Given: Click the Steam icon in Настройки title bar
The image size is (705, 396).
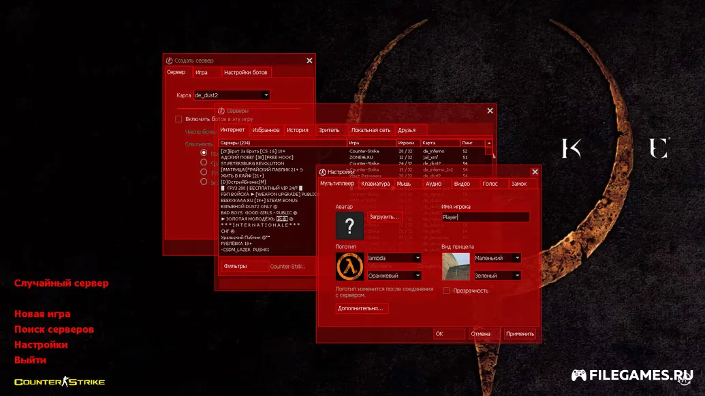Looking at the screenshot, I should (x=322, y=172).
